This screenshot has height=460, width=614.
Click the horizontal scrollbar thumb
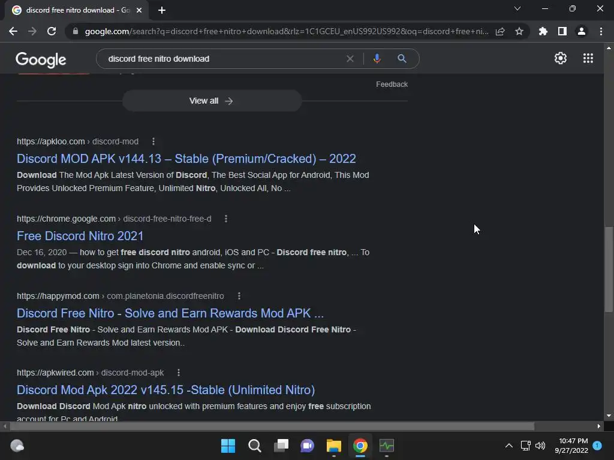(x=271, y=426)
